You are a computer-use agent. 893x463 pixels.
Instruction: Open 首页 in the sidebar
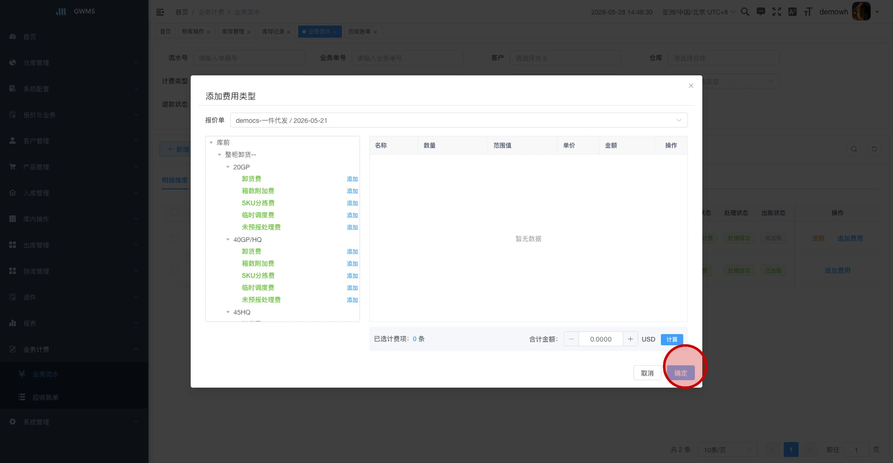[x=74, y=37]
